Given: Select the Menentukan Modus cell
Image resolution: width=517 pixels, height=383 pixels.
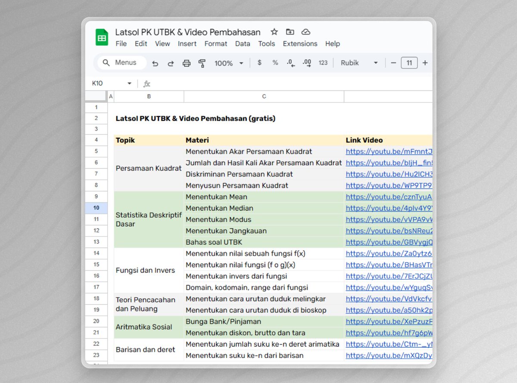Looking at the screenshot, I should tap(264, 219).
